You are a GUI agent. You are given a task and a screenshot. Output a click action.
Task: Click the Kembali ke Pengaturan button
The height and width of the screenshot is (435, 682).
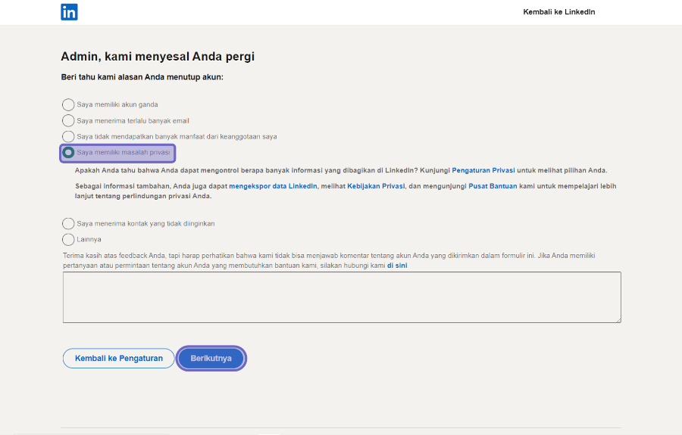tap(119, 358)
